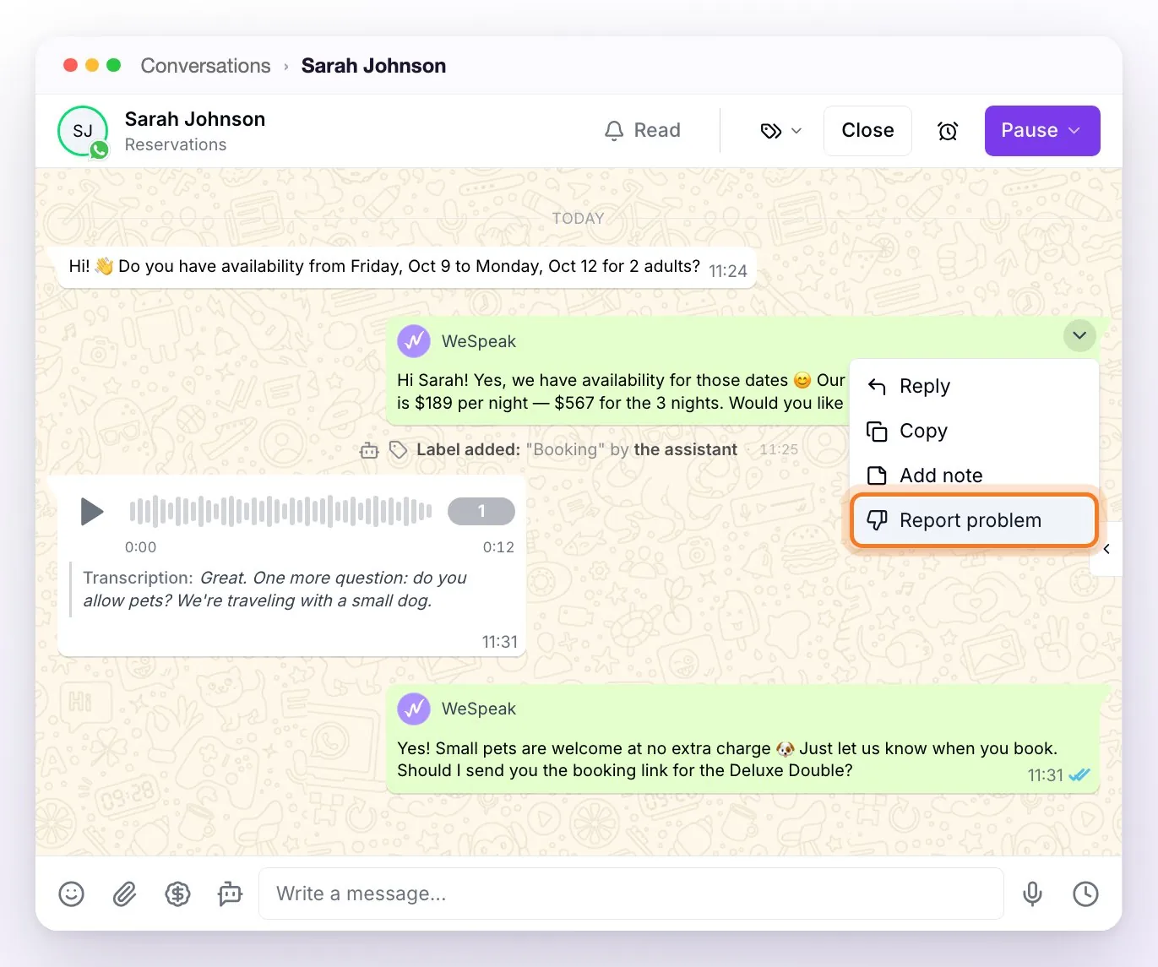Image resolution: width=1158 pixels, height=967 pixels.
Task: Click the WeSpeak avatar on the availability reply
Action: [414, 341]
